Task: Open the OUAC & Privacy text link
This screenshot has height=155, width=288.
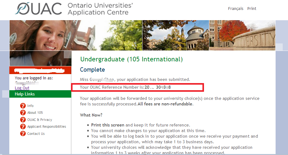Action: [40, 120]
